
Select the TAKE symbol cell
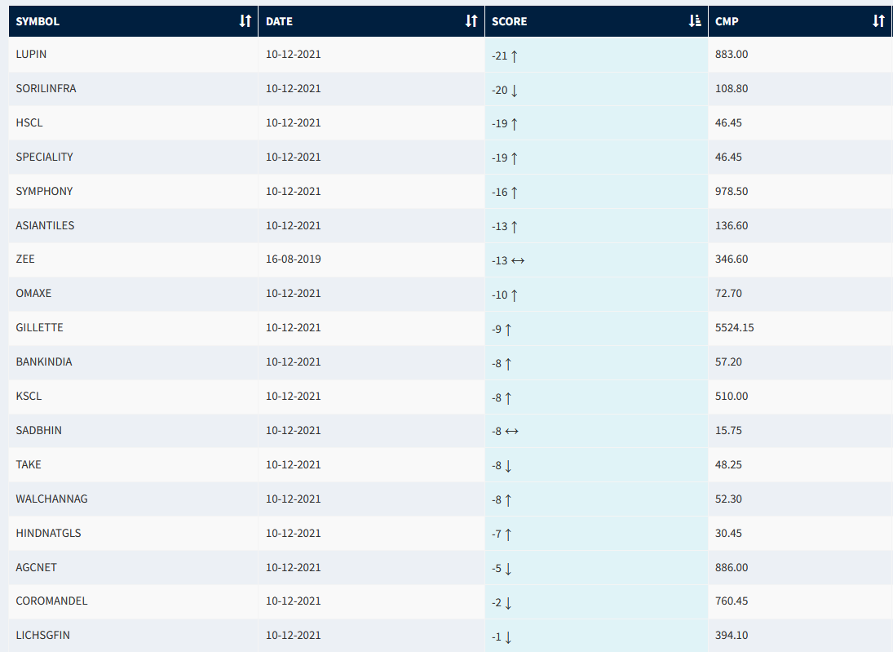point(133,464)
